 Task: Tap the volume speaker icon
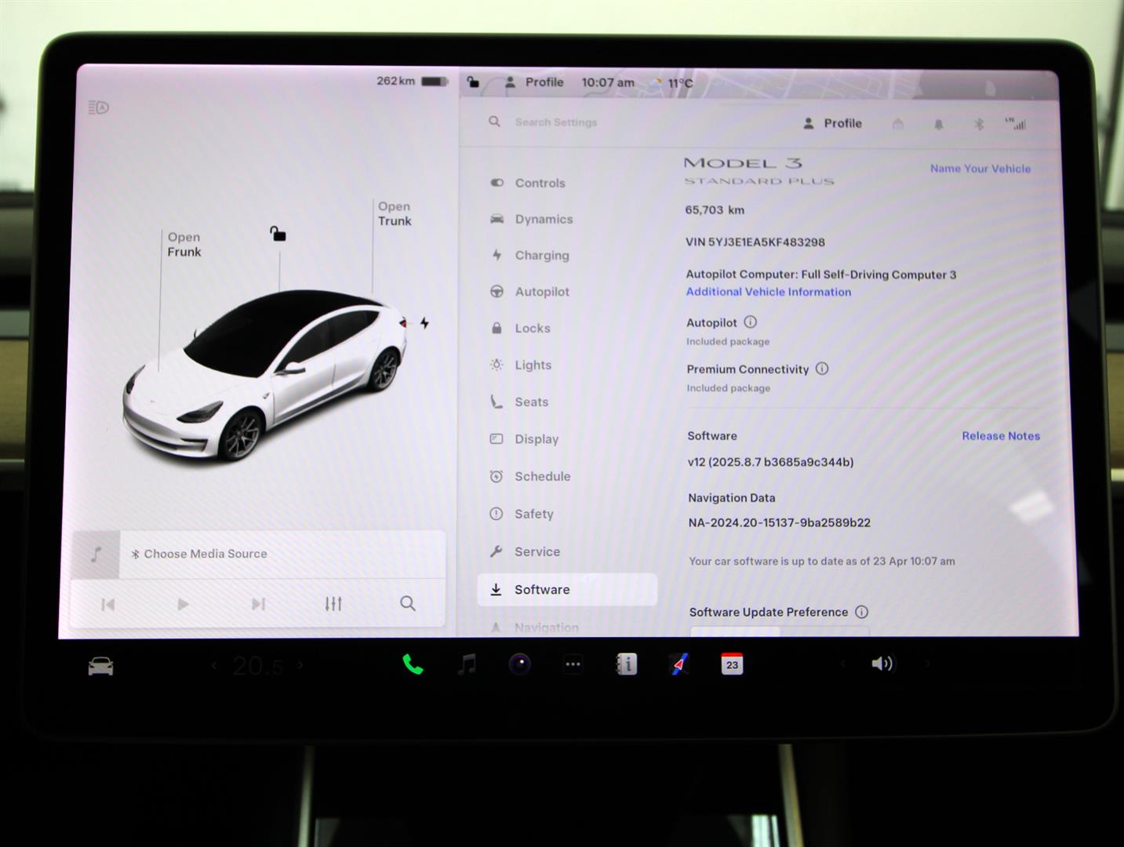pos(882,664)
